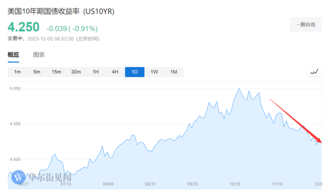Viewport: 327px width, 194px height.
Task: Click the 删自选 button
Action: coord(306,25)
